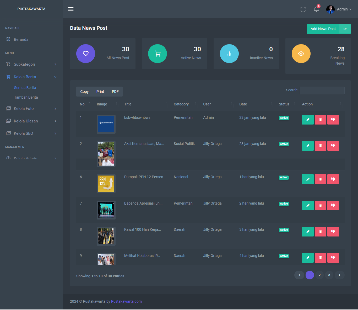This screenshot has height=310, width=358.
Task: Edit the Melihat Kolaborasi post
Action: point(308,258)
